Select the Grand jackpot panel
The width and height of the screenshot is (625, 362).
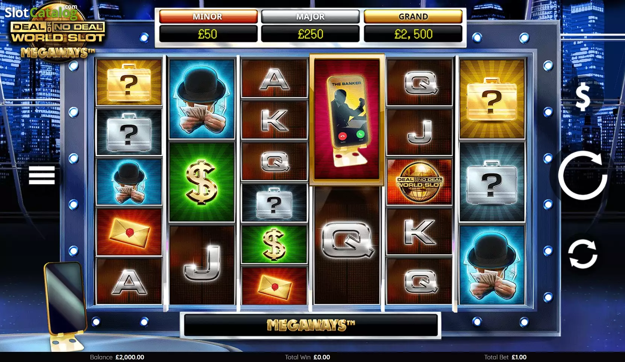click(413, 26)
